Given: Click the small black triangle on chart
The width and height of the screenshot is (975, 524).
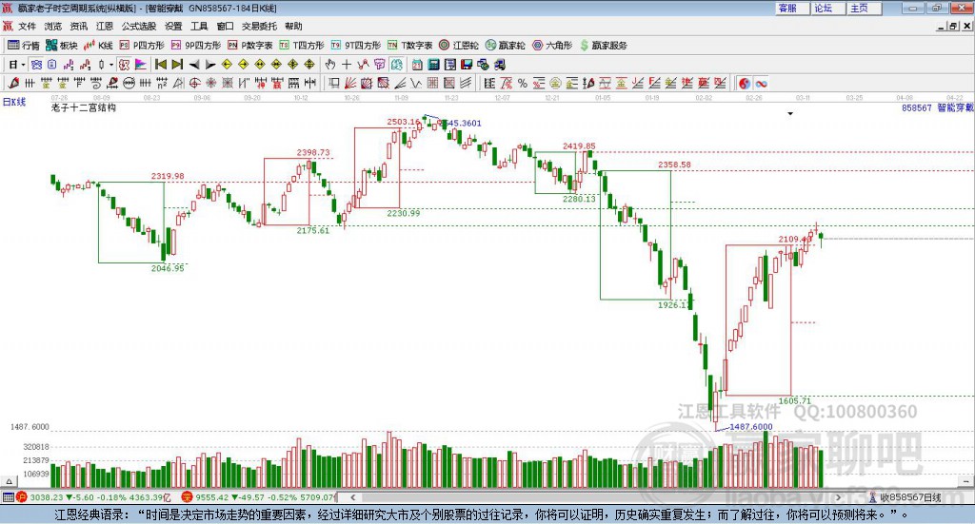Looking at the screenshot, I should tap(790, 113).
